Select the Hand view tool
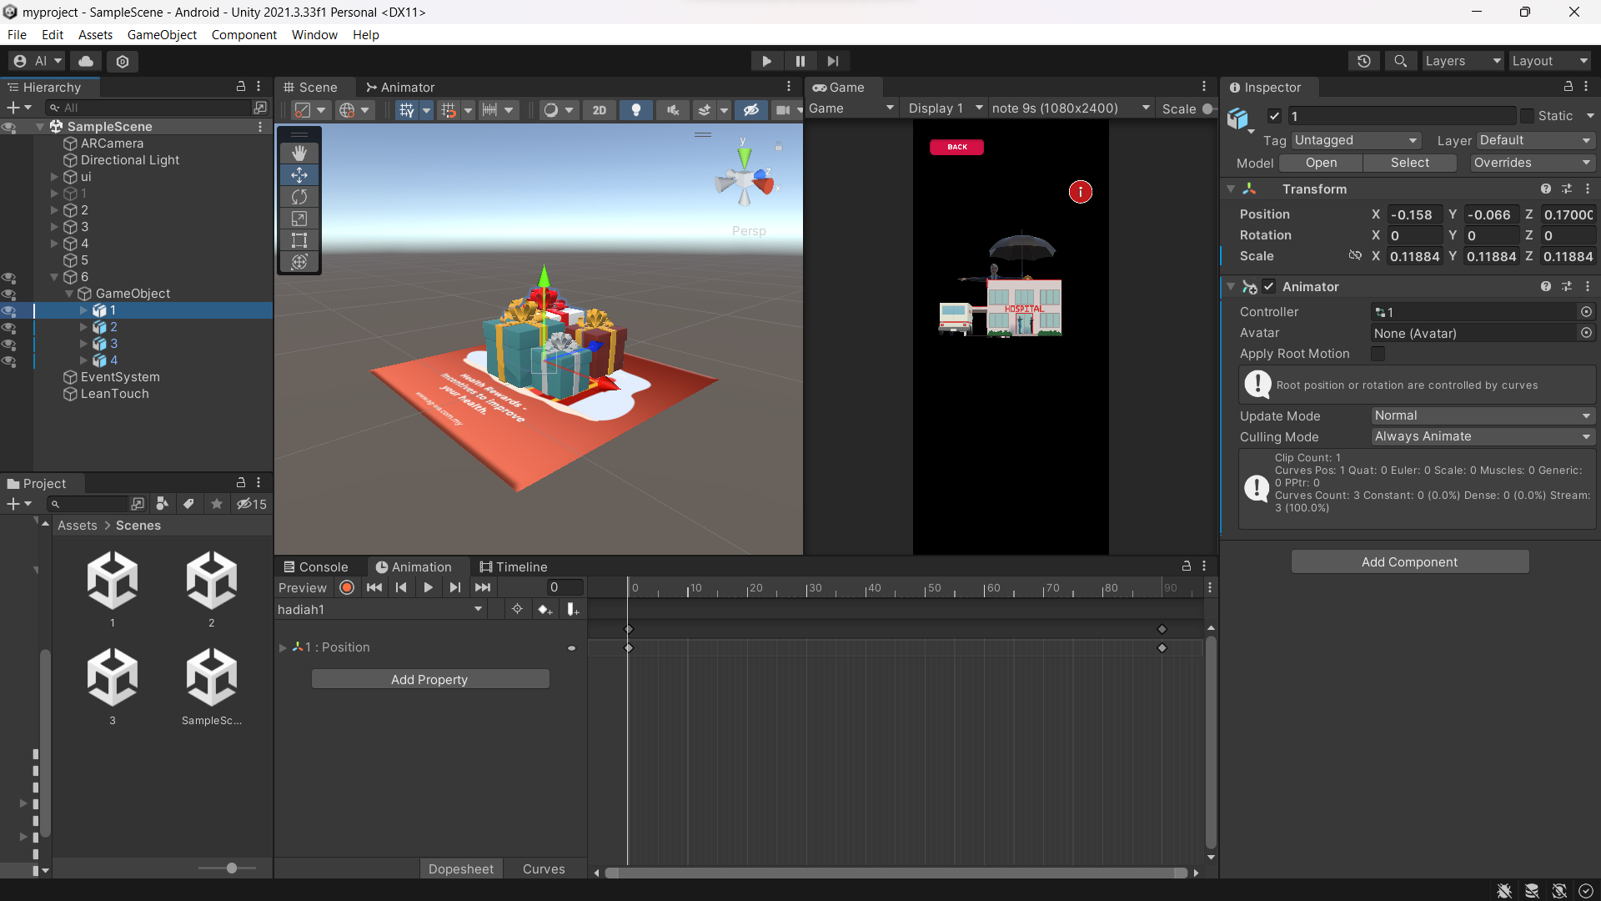The image size is (1601, 901). 299,154
